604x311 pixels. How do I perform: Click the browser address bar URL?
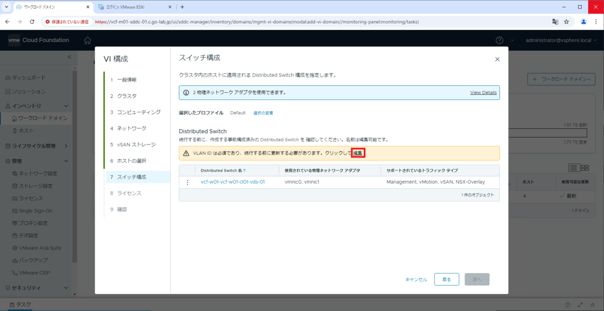point(257,22)
